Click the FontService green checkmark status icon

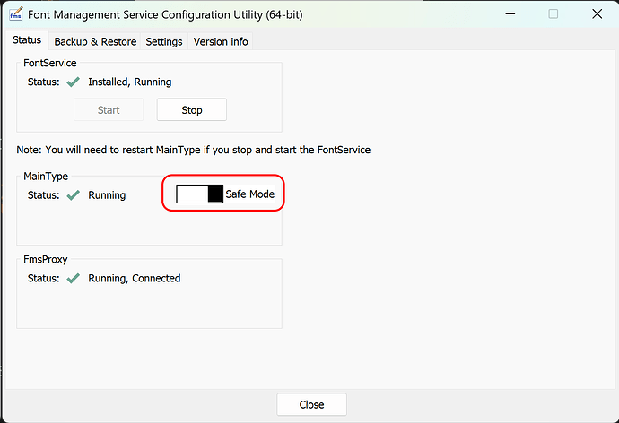pyautogui.click(x=73, y=82)
